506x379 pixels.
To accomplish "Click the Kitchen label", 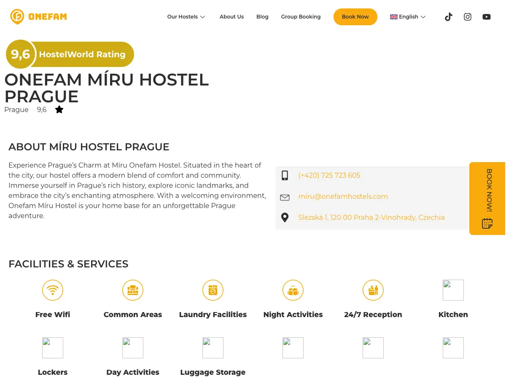I will click(453, 315).
